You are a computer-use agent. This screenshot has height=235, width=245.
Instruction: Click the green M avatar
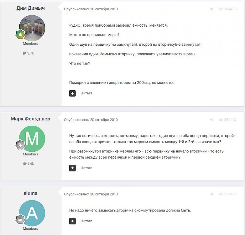pos(32,139)
